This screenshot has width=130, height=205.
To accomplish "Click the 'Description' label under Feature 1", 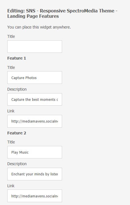I will tap(17, 89).
